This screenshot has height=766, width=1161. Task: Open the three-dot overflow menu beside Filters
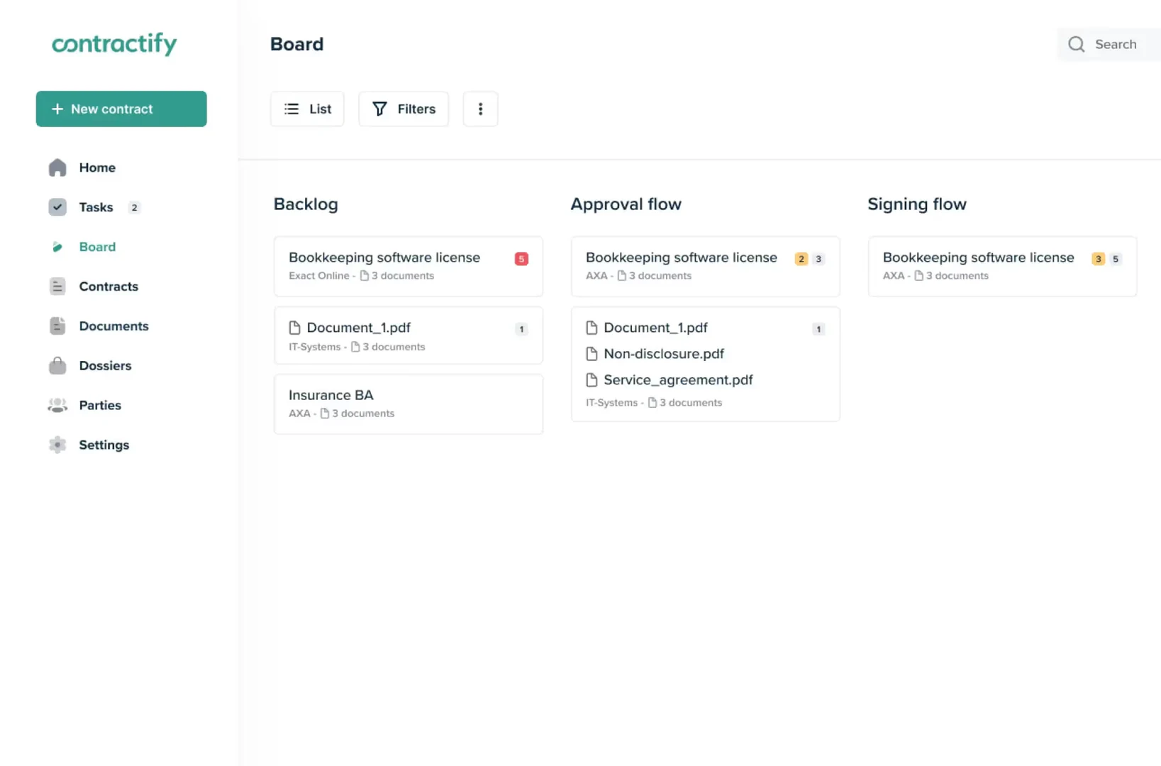pos(480,109)
